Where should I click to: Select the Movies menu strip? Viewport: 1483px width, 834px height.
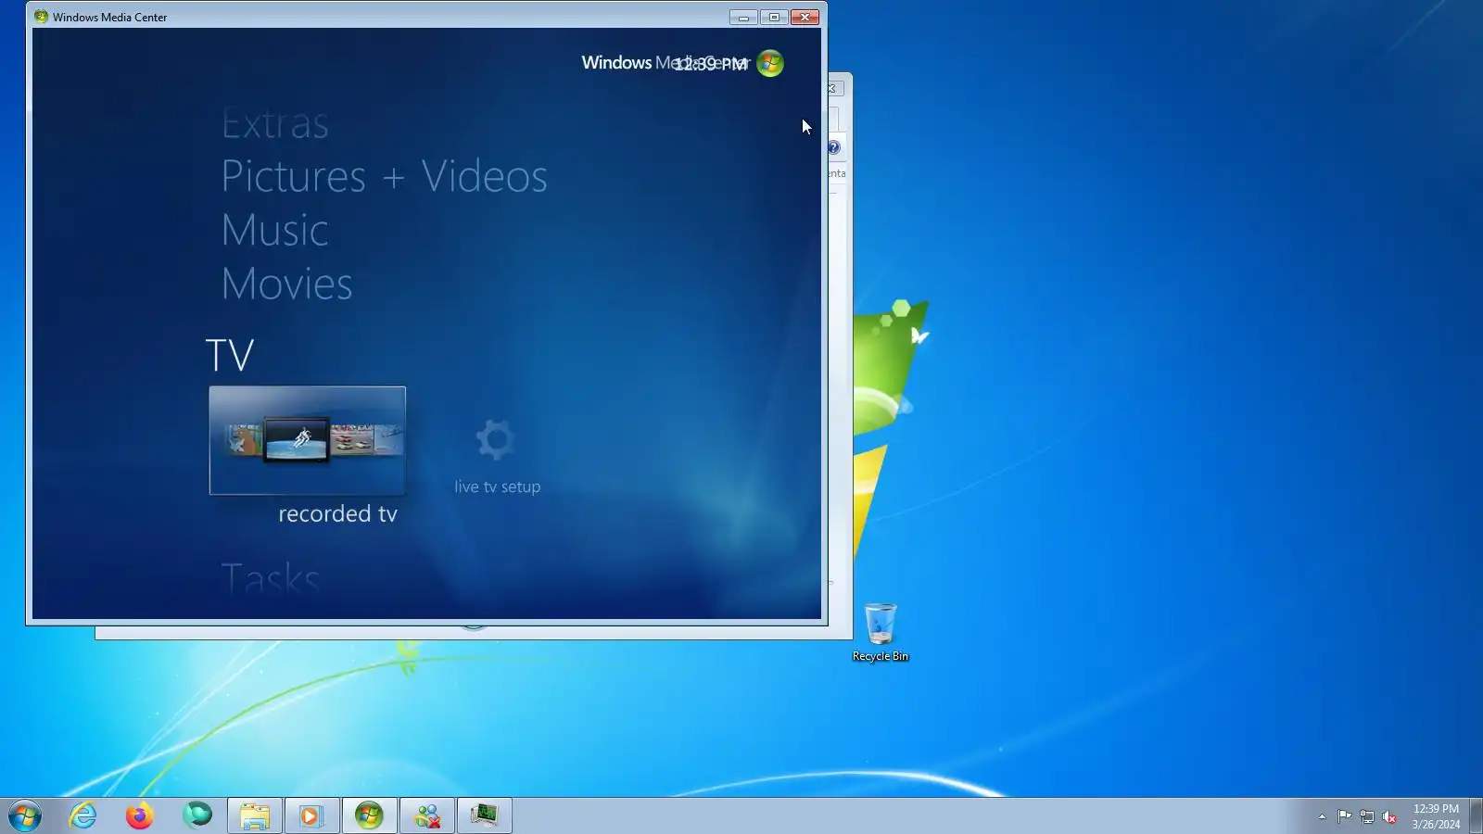tap(286, 284)
